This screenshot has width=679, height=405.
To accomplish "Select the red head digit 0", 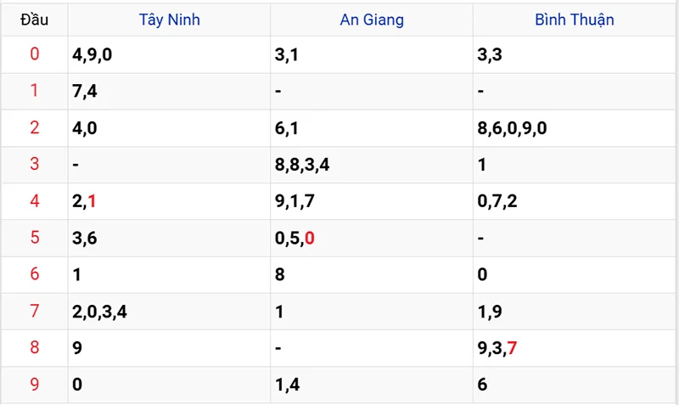I will click(35, 54).
